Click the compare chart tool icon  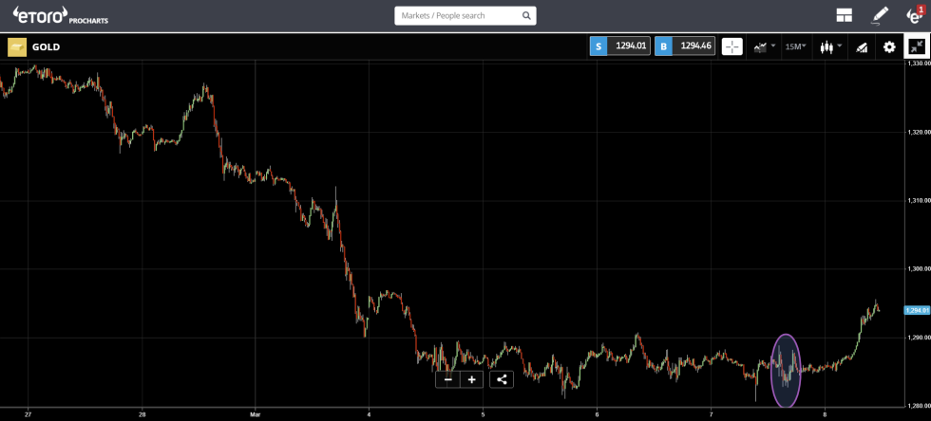coord(863,46)
